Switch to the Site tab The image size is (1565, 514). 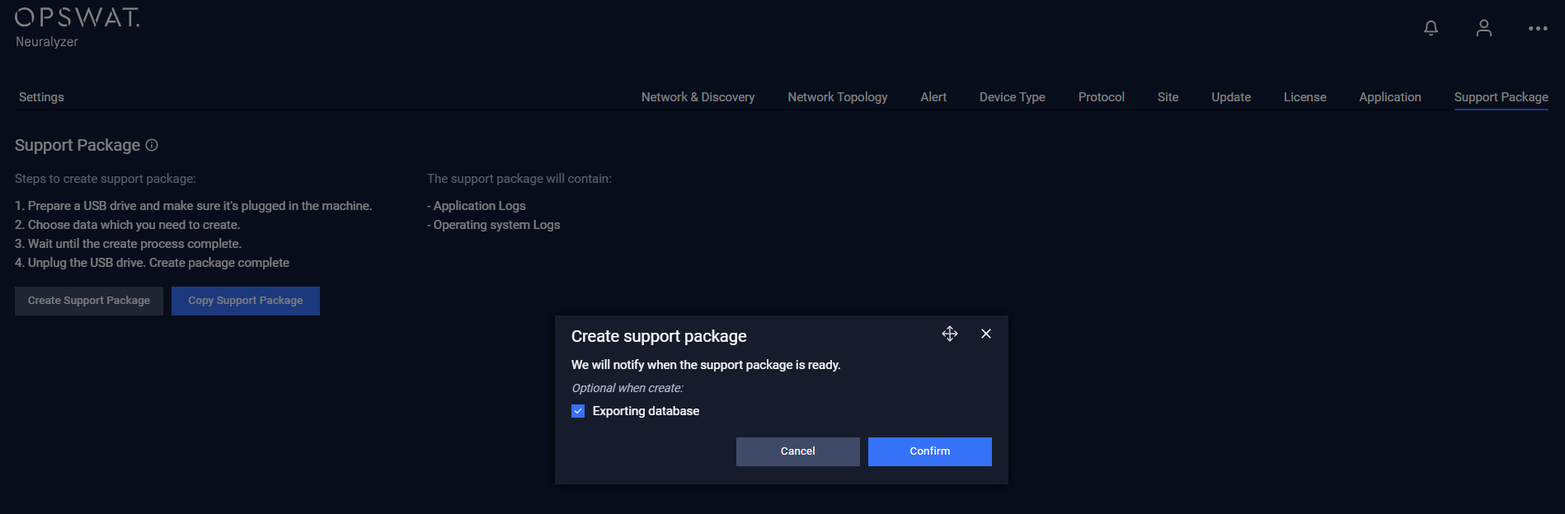pyautogui.click(x=1168, y=97)
